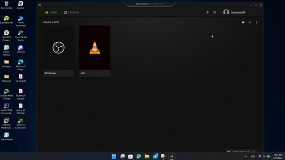Click the NVIDIA logo in title bar

[x=40, y=5]
